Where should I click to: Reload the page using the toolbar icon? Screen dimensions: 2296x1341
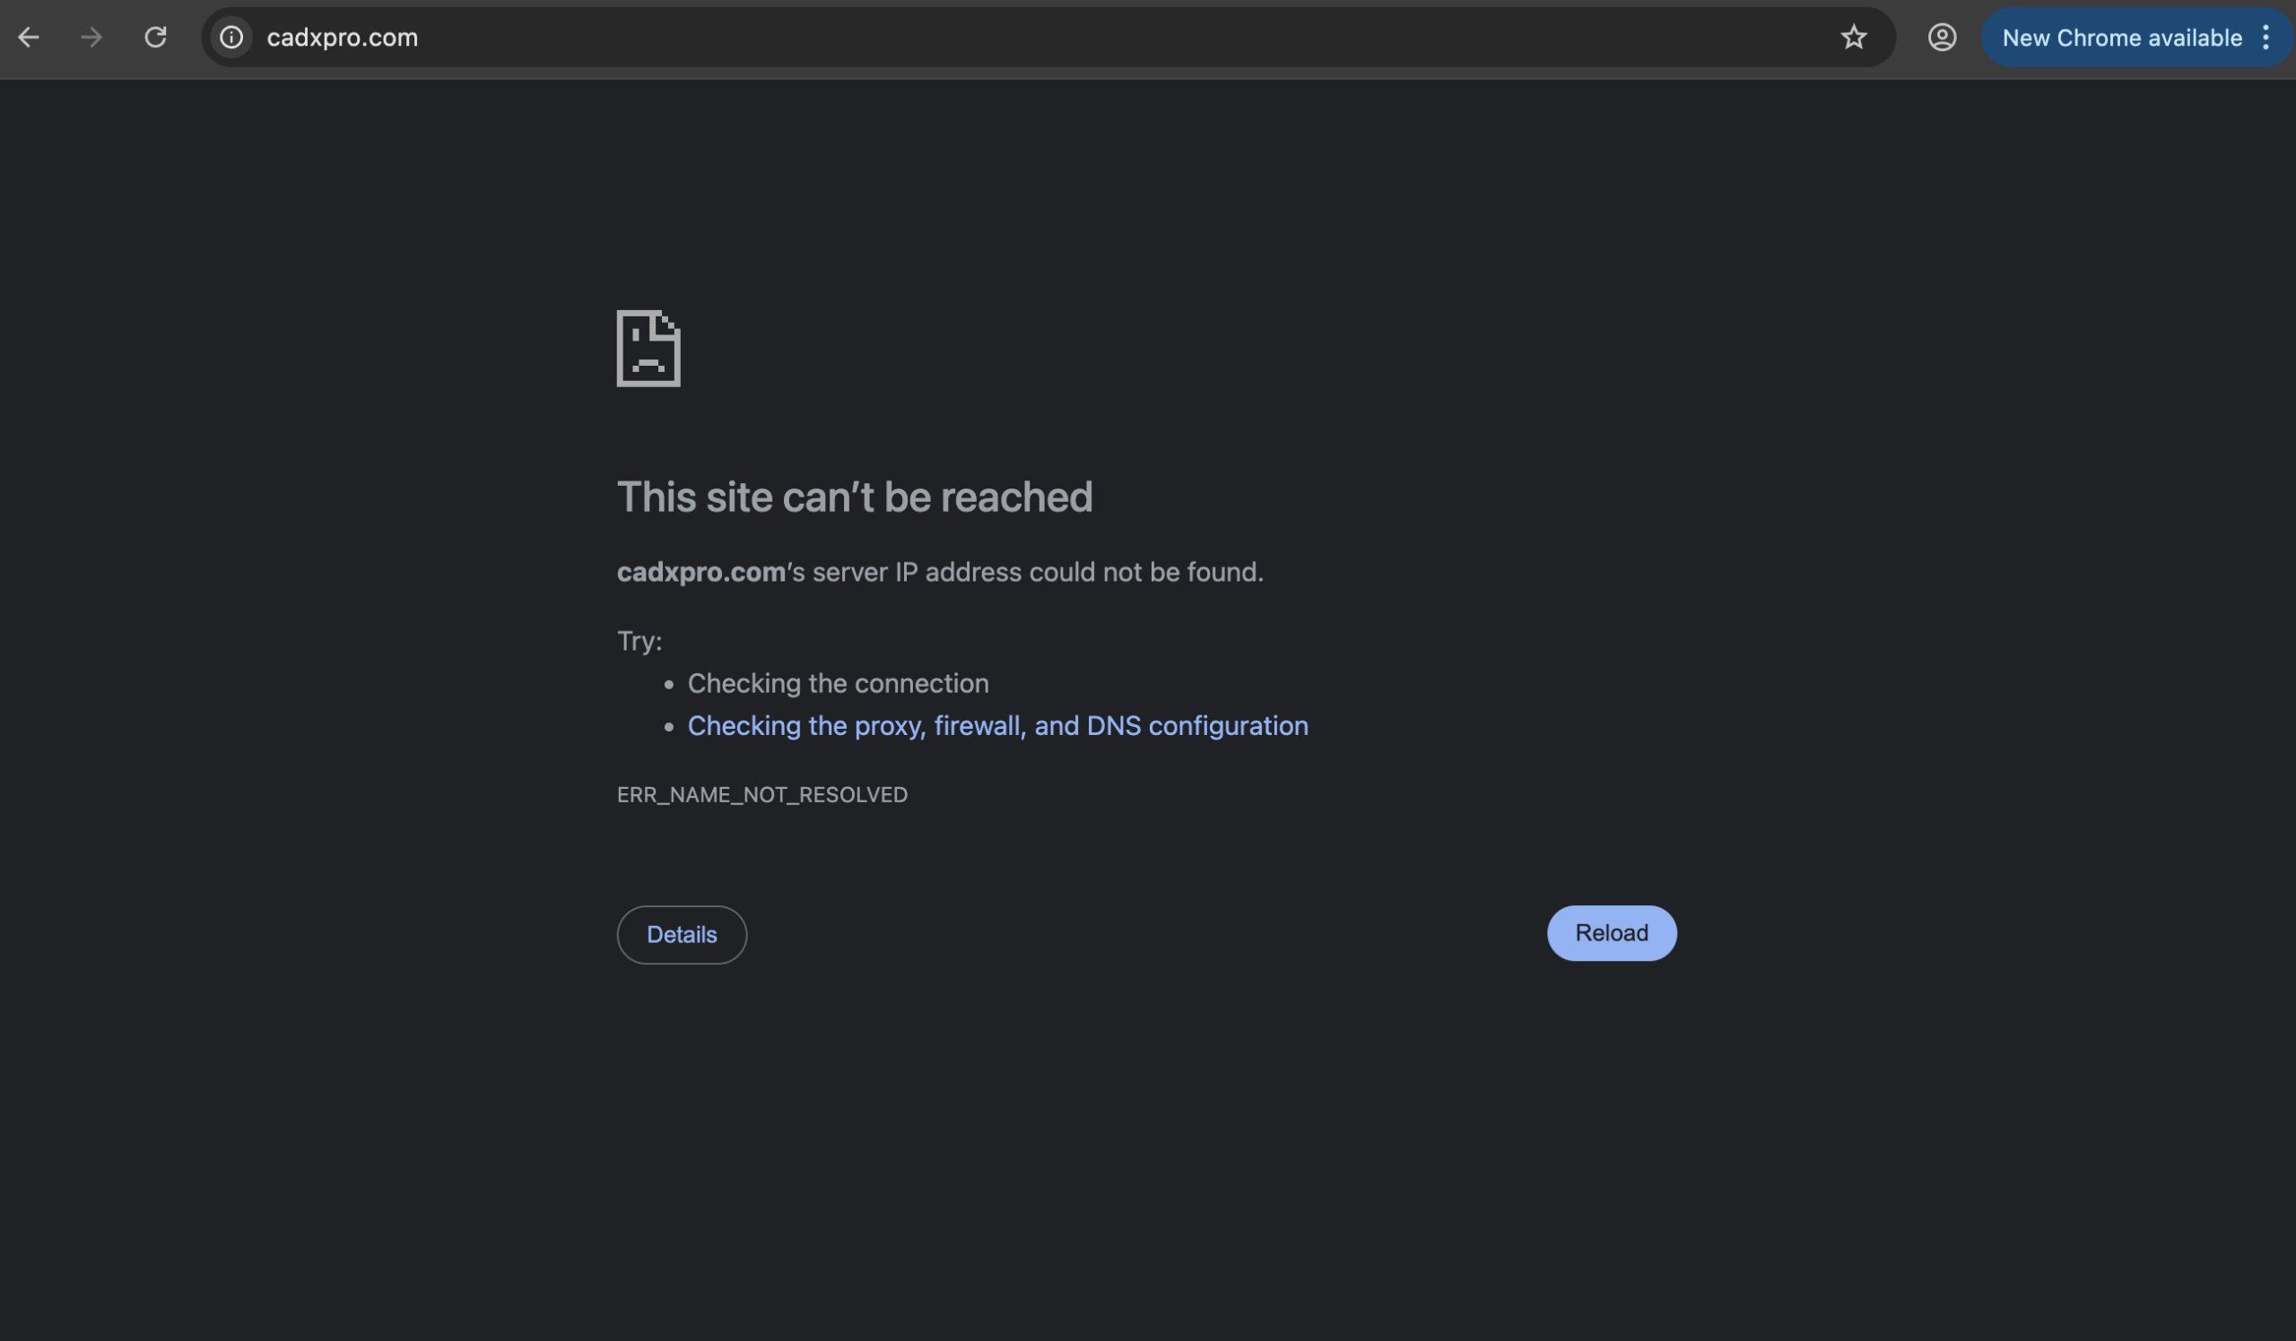point(156,38)
